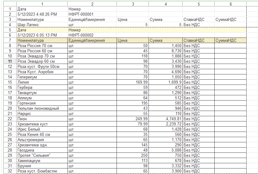Select the Хамилациум cell

pyautogui.click(x=42, y=161)
